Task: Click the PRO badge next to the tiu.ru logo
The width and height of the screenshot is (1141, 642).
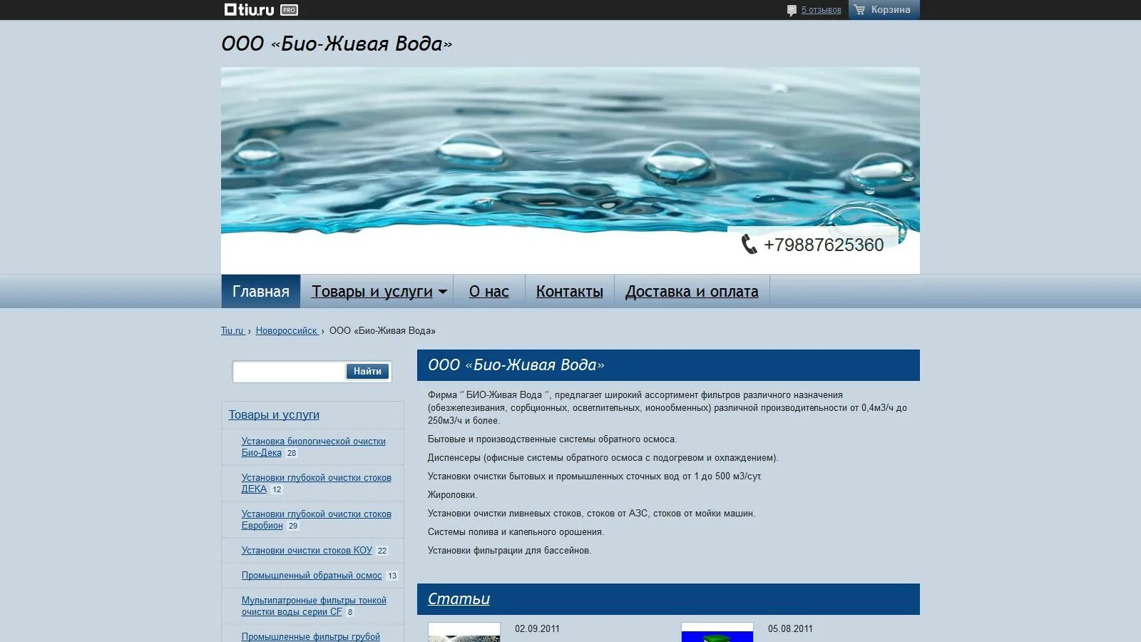Action: click(289, 10)
